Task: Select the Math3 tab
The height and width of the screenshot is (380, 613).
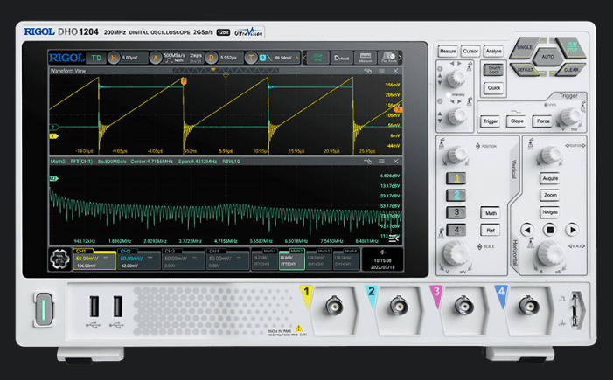Action: [319, 259]
